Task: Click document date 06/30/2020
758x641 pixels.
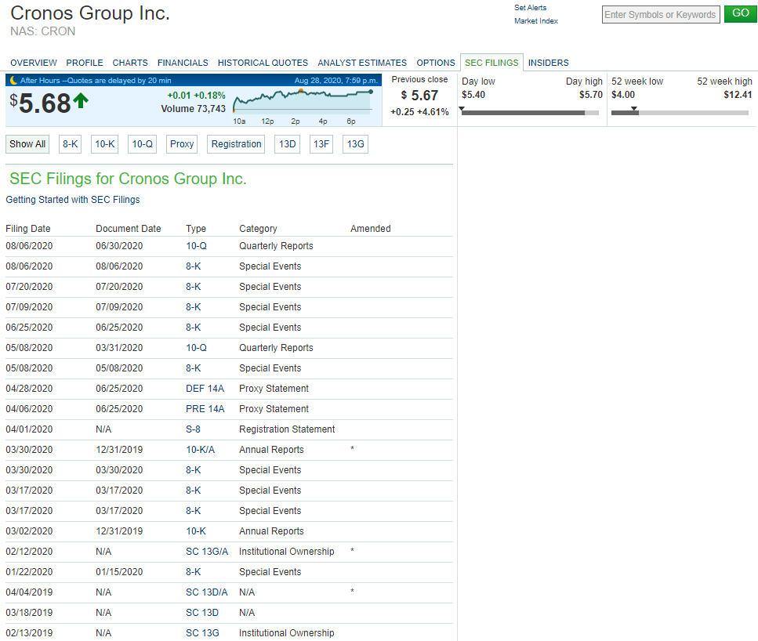Action: point(119,246)
